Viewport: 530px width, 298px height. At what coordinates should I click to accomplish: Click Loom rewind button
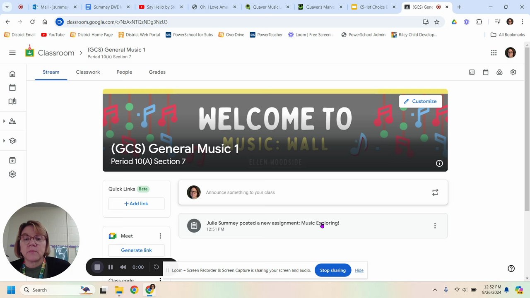pos(123,267)
